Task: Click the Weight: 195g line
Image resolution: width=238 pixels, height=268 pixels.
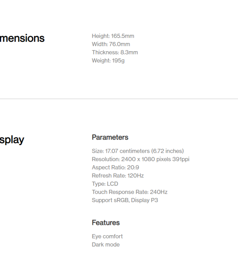Action: click(108, 61)
